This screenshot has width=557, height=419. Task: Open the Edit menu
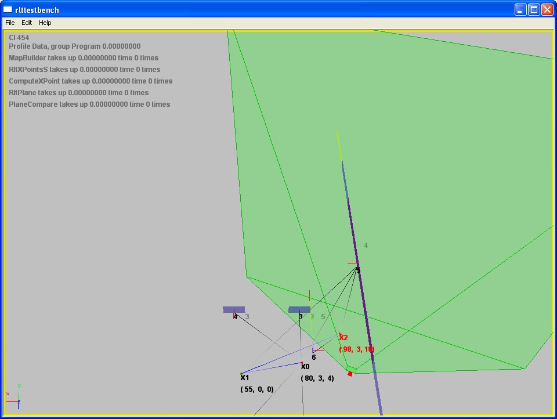[27, 23]
